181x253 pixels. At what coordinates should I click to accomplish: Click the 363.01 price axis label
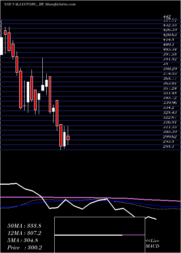coord(170,83)
